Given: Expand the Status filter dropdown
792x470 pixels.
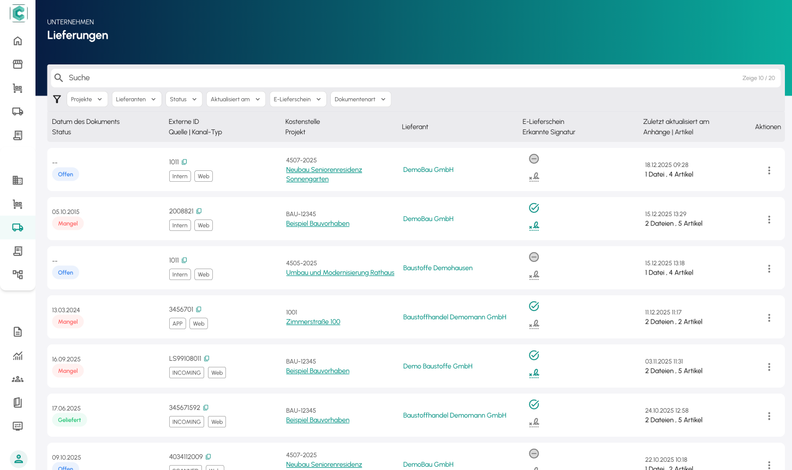Looking at the screenshot, I should click(184, 99).
